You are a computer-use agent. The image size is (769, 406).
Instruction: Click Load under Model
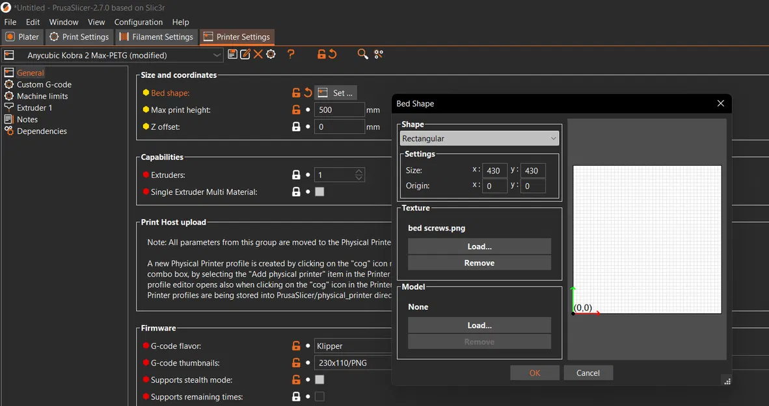[479, 325]
